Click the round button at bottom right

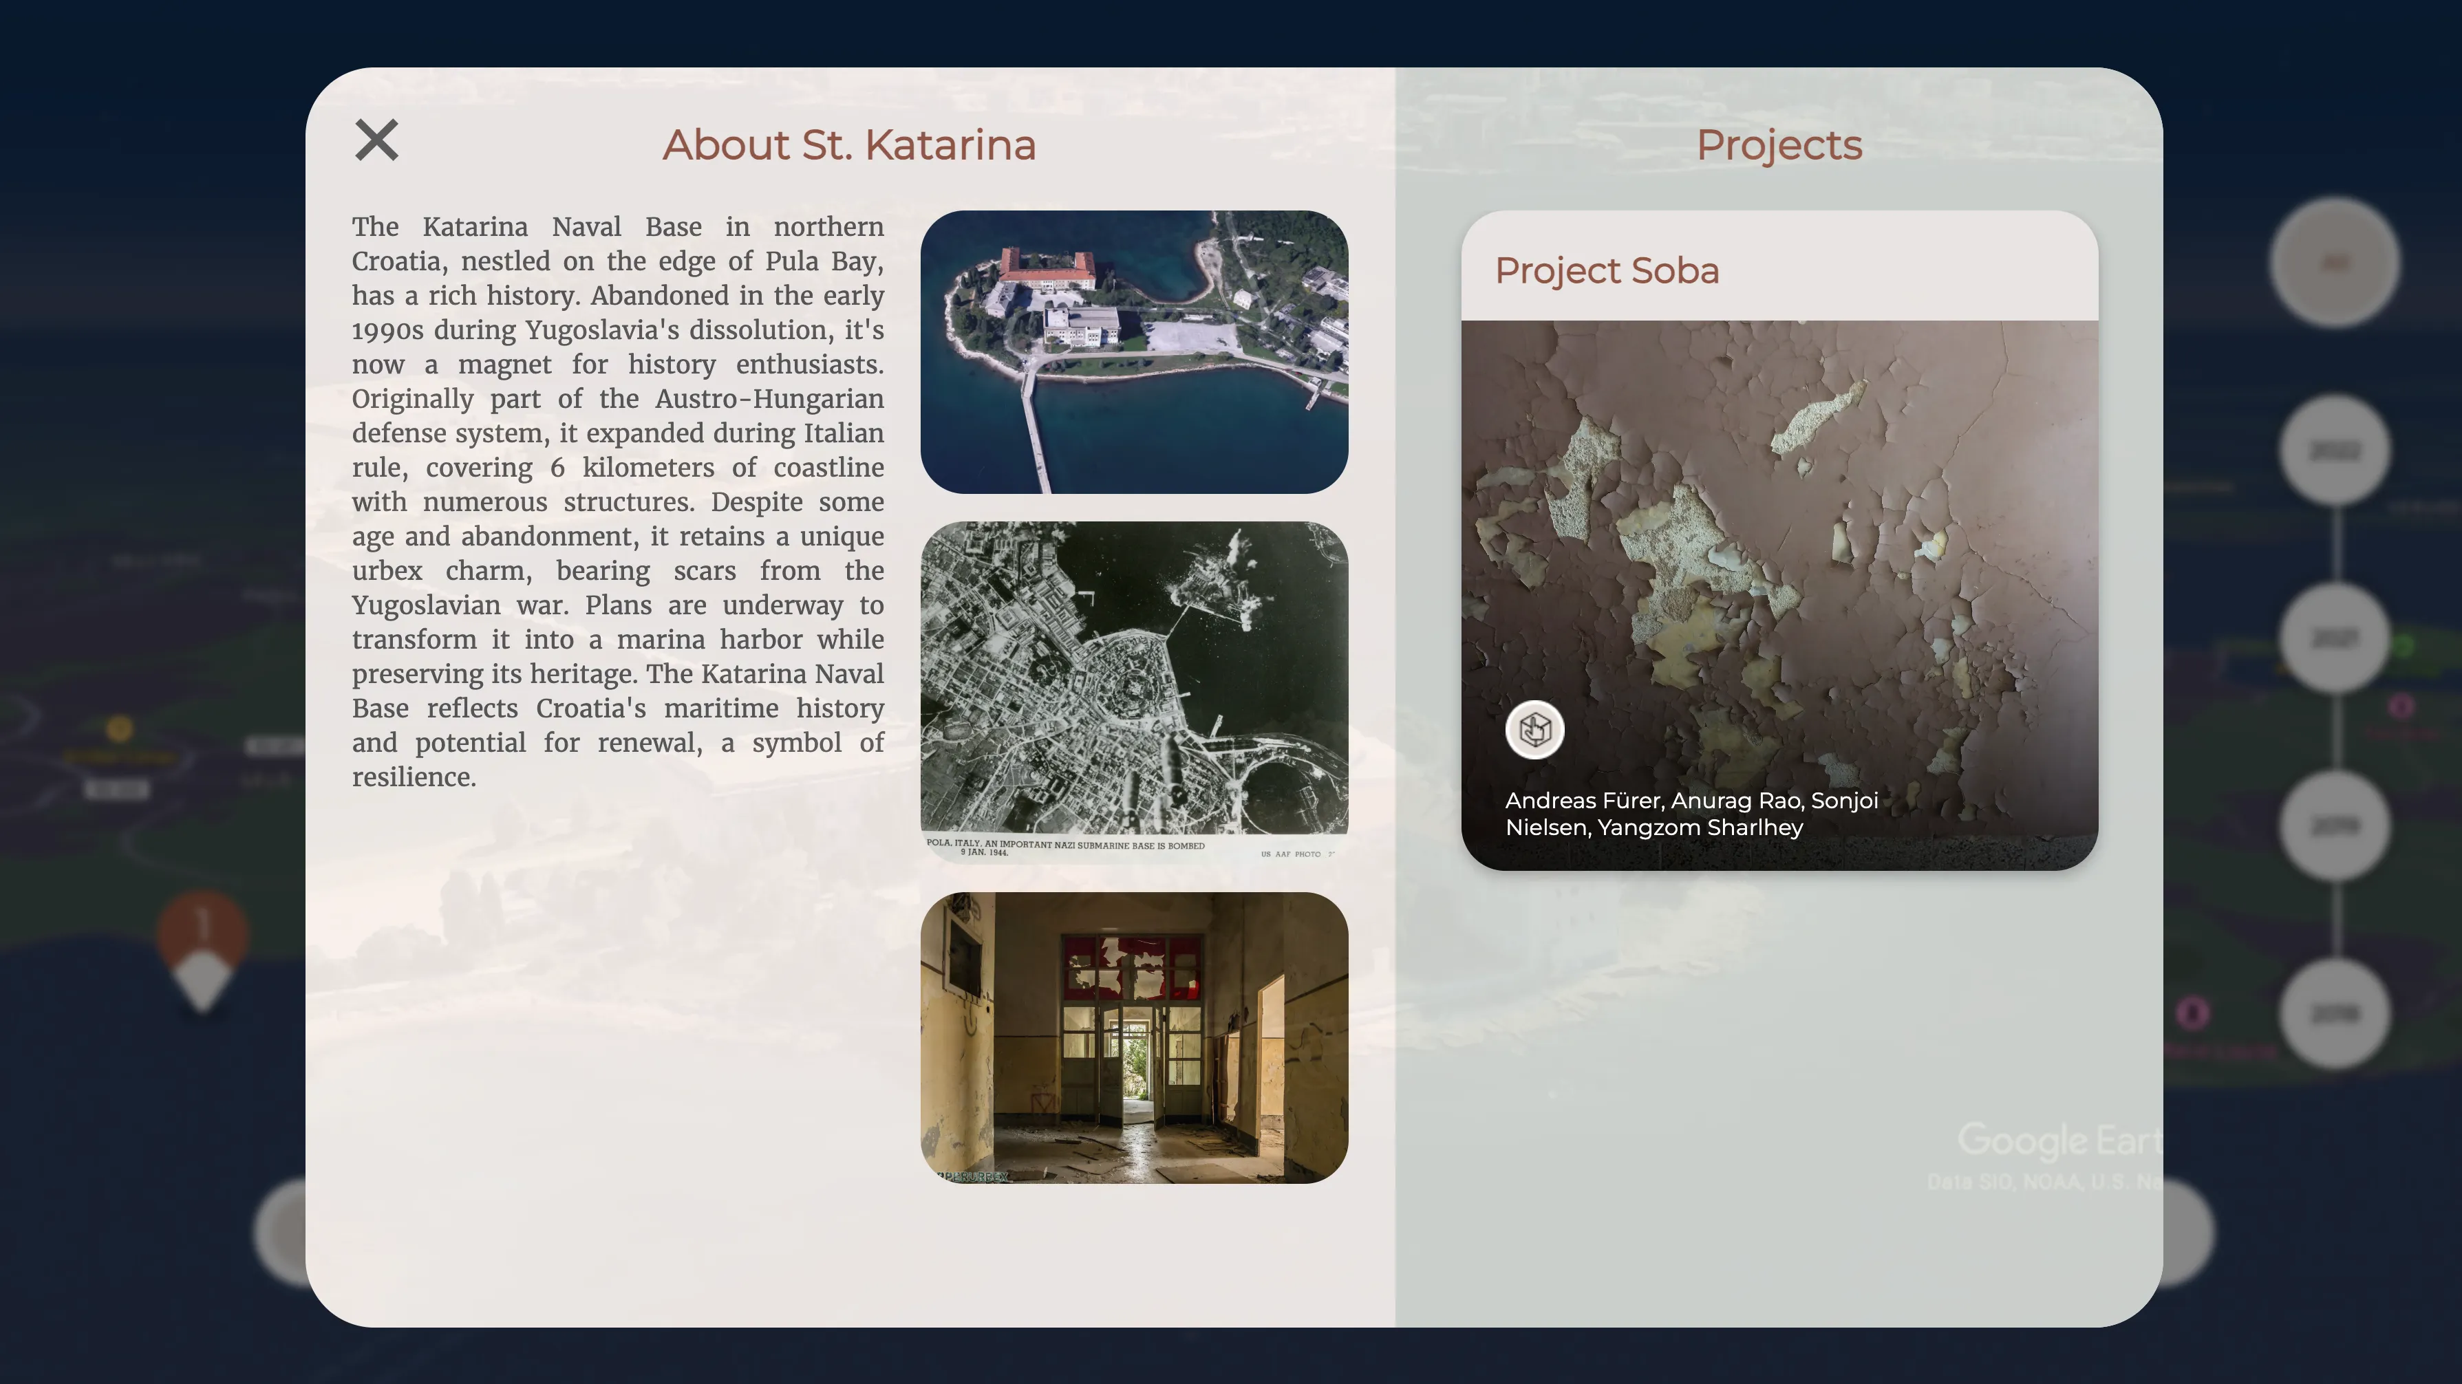(x=2189, y=1232)
